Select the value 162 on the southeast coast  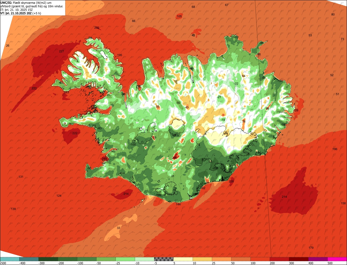(x=203, y=188)
